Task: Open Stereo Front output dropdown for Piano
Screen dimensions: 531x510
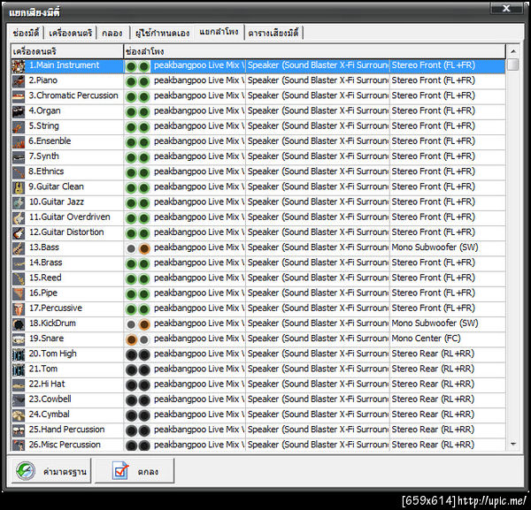Action: coord(447,80)
